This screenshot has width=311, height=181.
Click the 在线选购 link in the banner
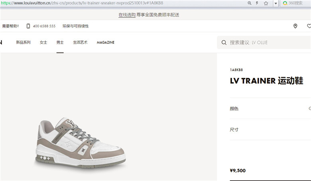(127, 15)
